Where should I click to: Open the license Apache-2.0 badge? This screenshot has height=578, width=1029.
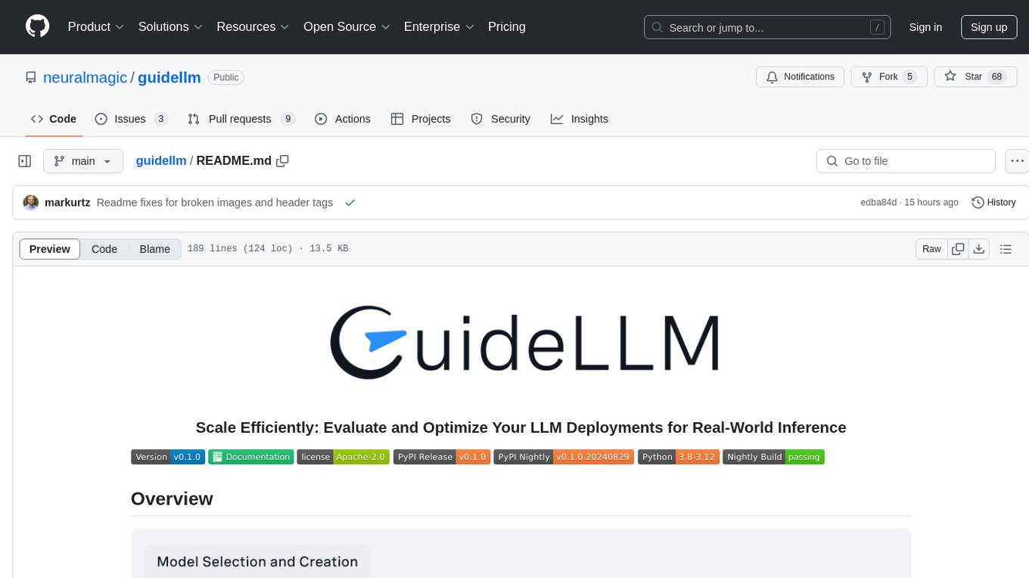[x=344, y=457]
